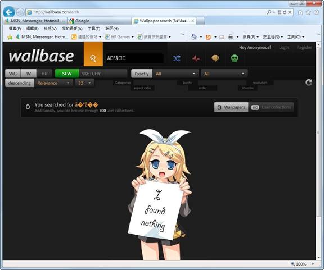This screenshot has width=324, height=270.
Task: Expand the printer options dropdown arrow
Action: (x=237, y=37)
